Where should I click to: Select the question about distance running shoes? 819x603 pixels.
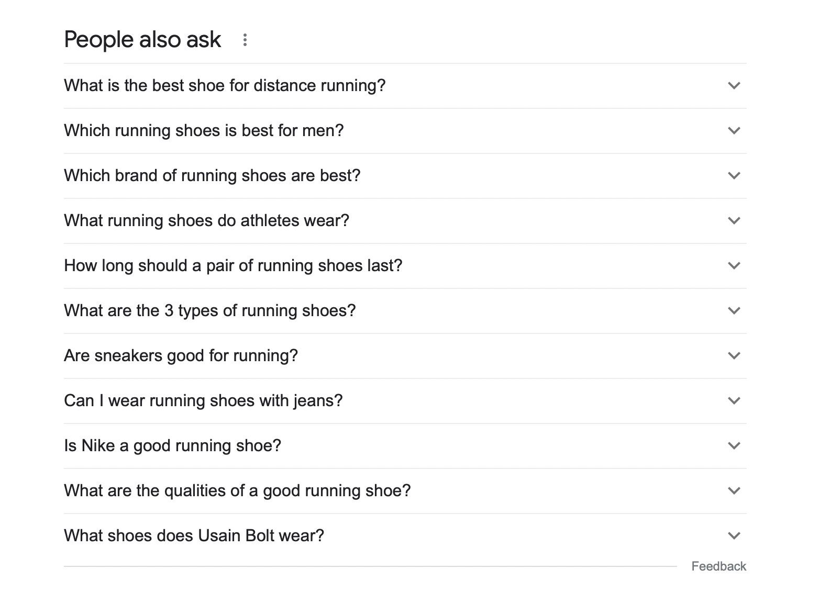tap(224, 85)
